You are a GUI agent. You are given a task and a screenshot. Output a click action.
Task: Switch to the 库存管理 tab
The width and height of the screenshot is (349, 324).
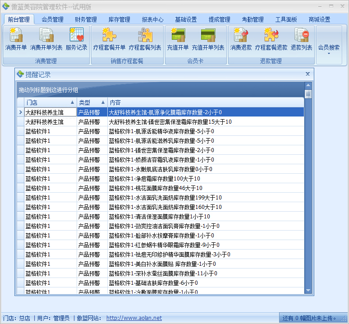click(119, 19)
